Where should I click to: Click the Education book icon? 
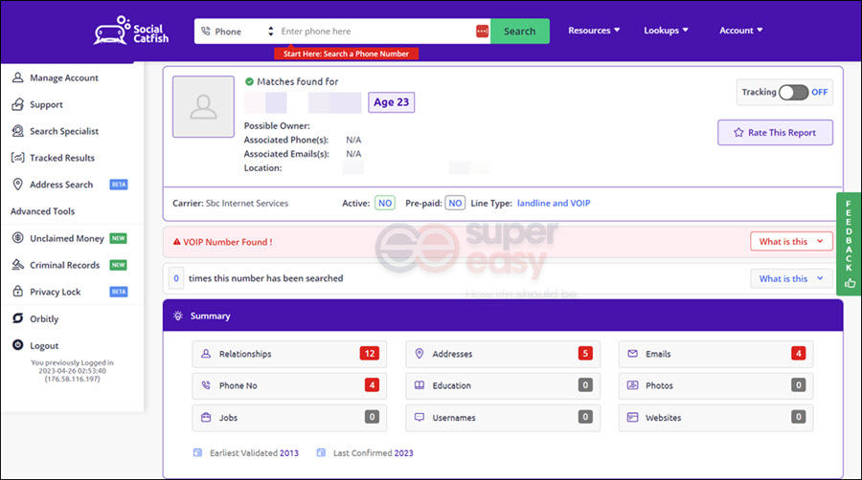click(419, 385)
